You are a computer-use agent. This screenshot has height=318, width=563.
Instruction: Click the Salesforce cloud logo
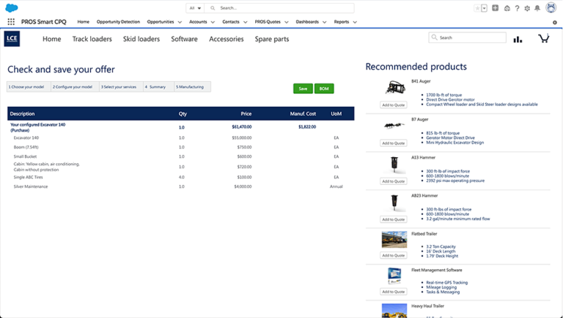point(12,8)
